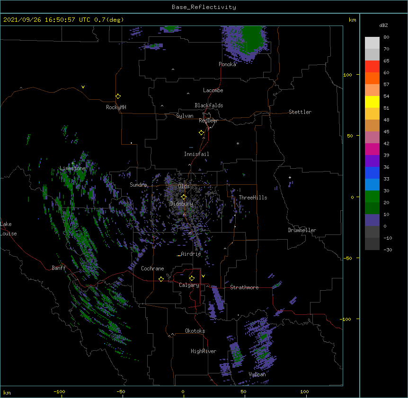Click the Didsbury label
408x398 pixels.
(x=181, y=204)
